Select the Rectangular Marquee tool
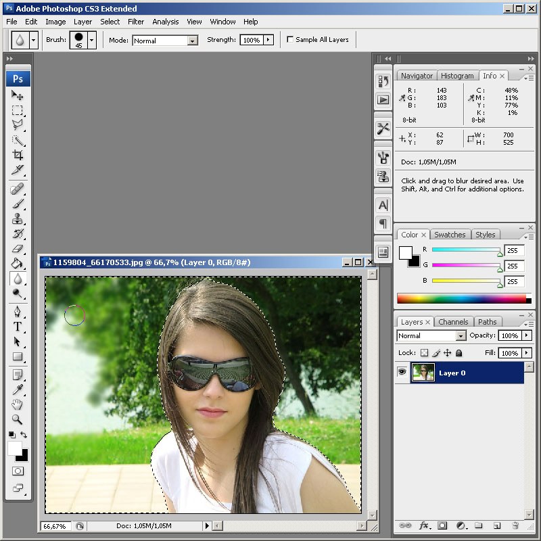541x541 pixels. click(x=18, y=110)
